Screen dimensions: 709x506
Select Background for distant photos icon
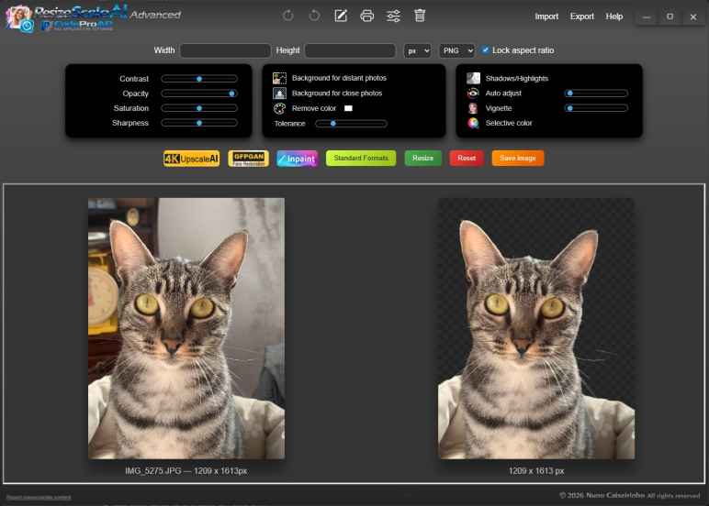279,78
